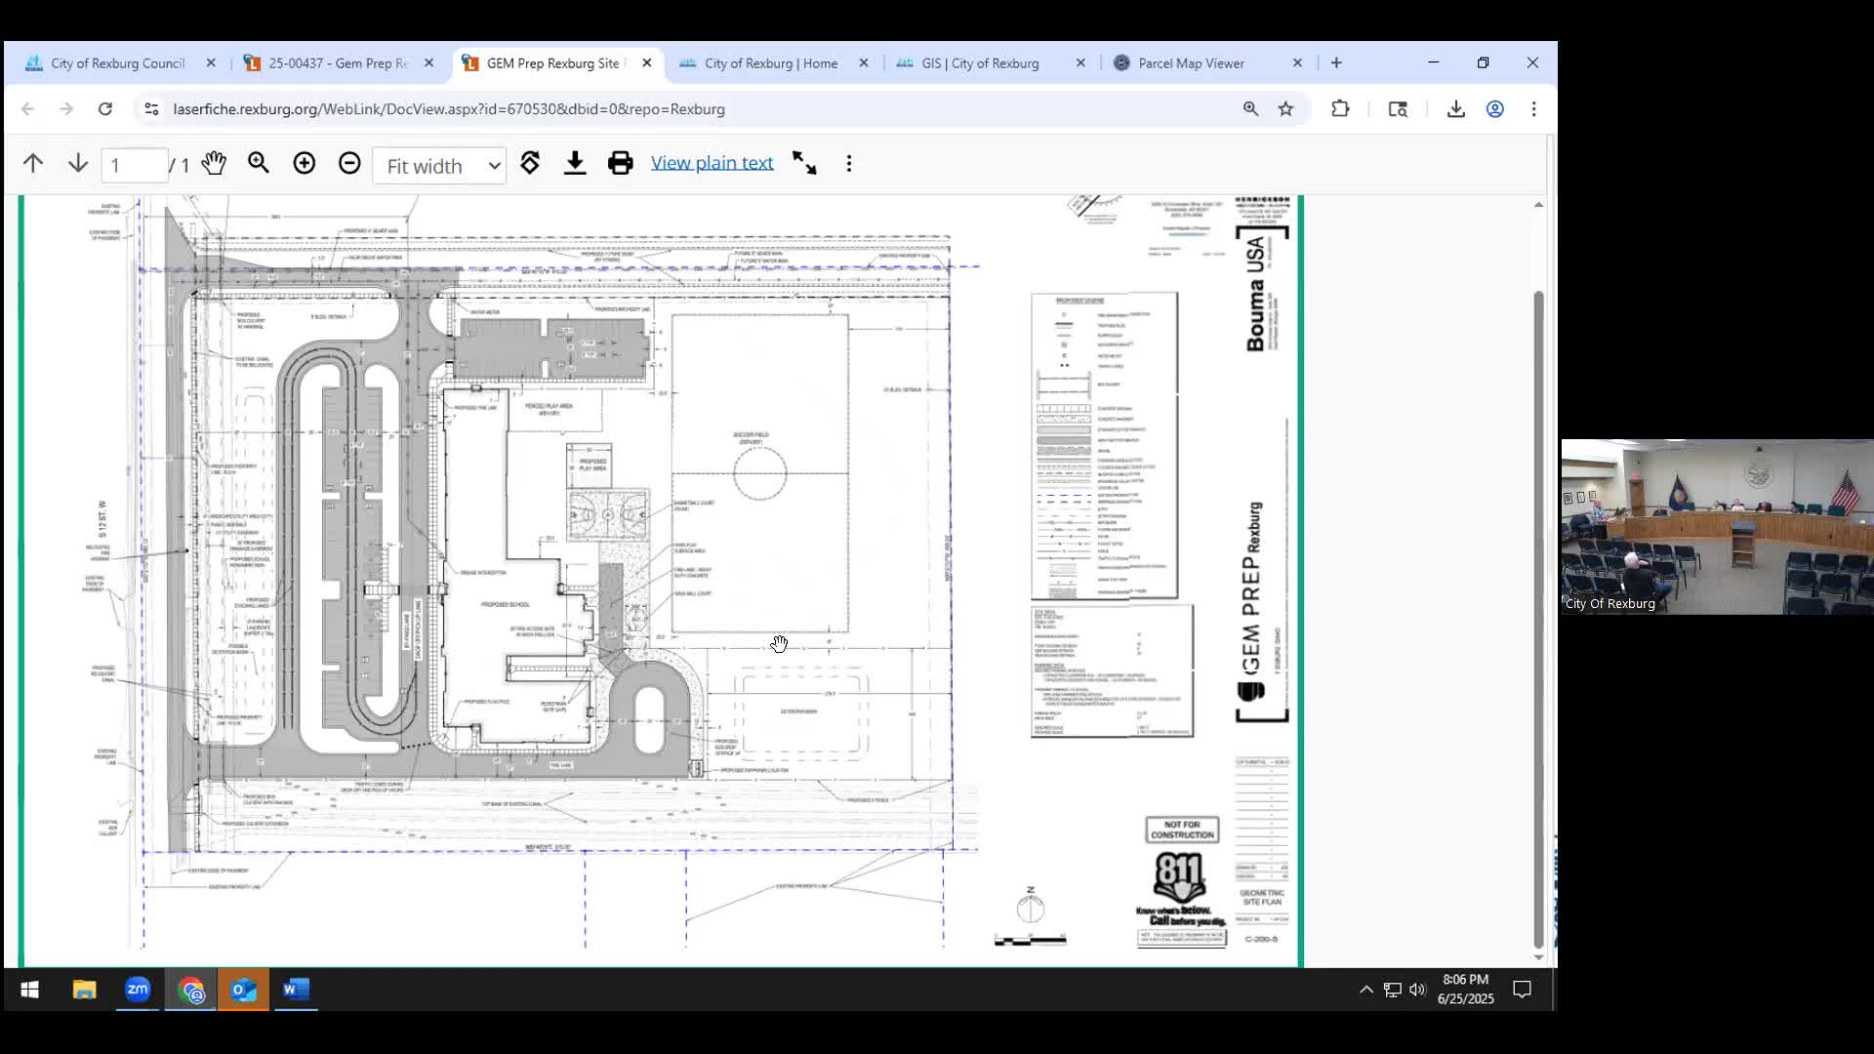View site information icon in address bar
This screenshot has width=1874, height=1054.
coord(151,108)
